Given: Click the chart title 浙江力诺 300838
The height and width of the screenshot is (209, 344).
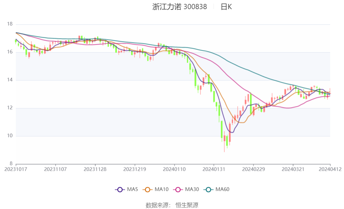Looking at the screenshot, I should click(x=180, y=7).
